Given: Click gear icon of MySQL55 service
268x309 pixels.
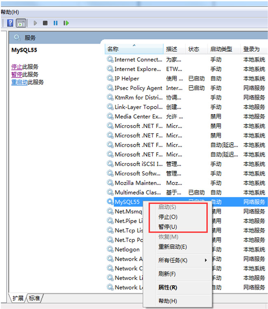Looking at the screenshot, I should (x=110, y=202).
